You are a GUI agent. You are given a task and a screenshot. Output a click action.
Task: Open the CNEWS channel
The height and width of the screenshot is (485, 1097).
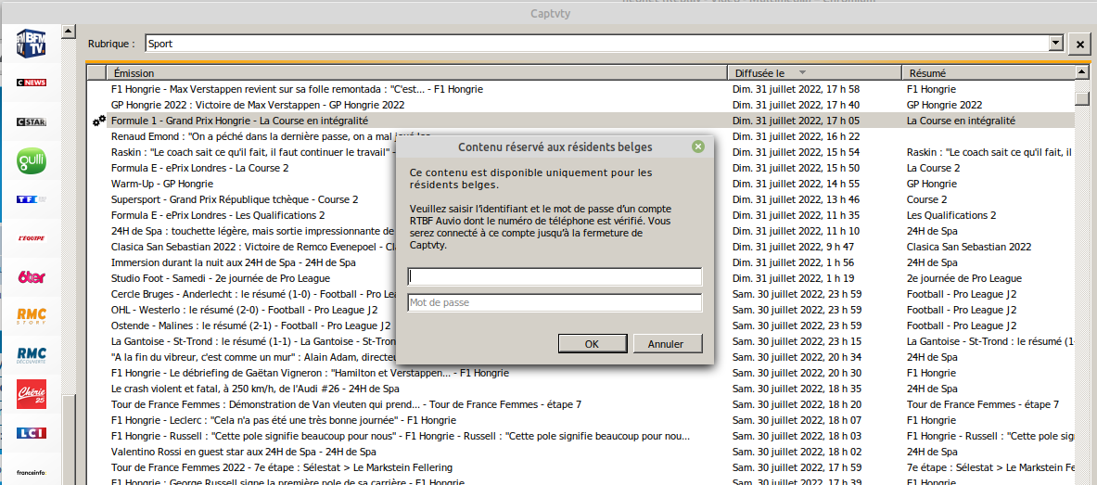click(31, 83)
